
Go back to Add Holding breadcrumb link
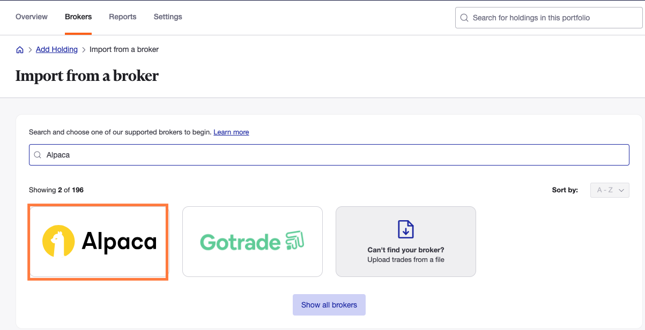coord(57,49)
